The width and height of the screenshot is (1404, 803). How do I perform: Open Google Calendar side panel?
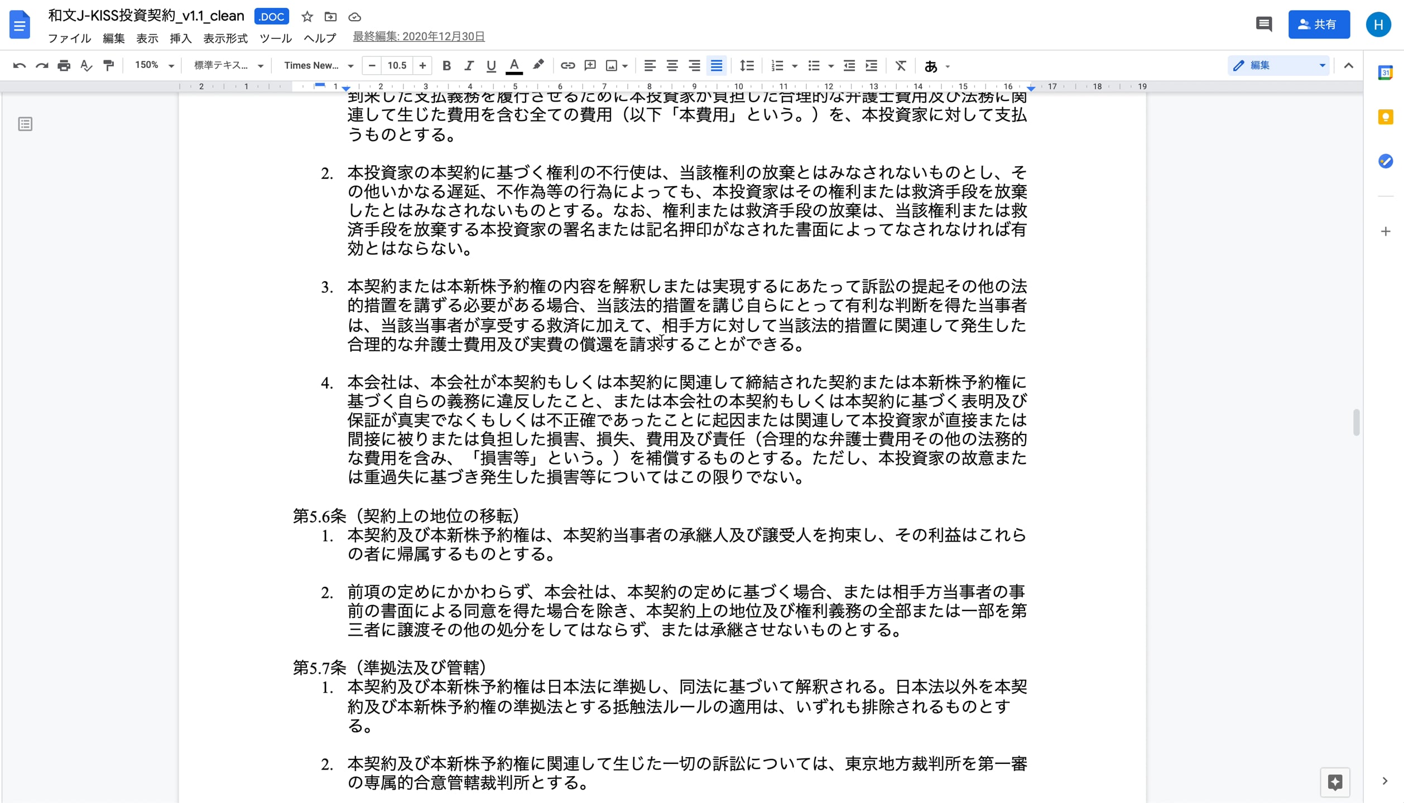click(x=1384, y=72)
